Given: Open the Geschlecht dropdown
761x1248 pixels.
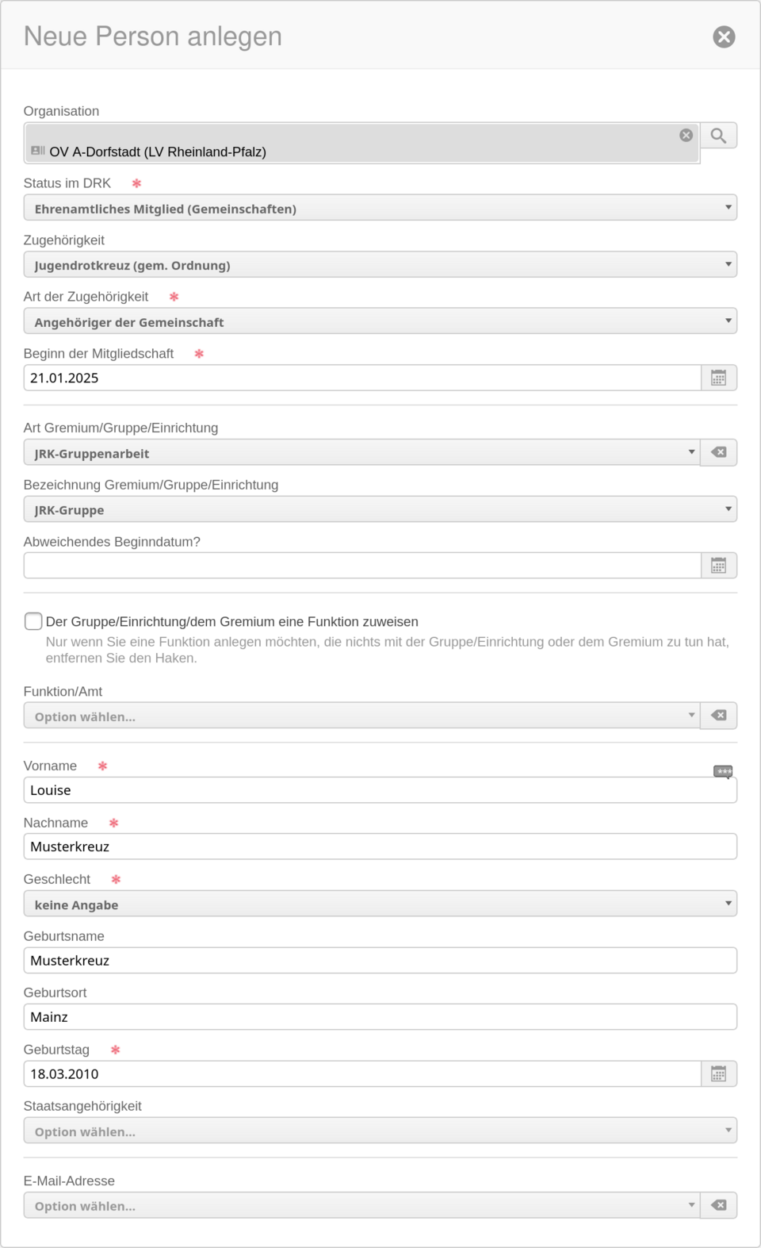Looking at the screenshot, I should point(380,904).
